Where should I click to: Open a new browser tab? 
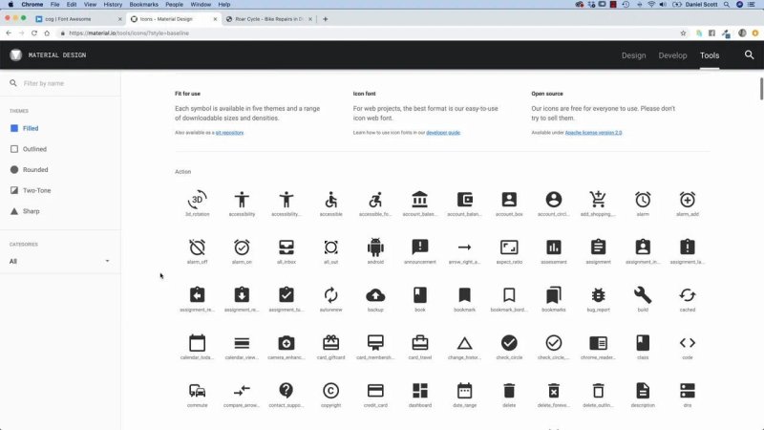point(326,19)
